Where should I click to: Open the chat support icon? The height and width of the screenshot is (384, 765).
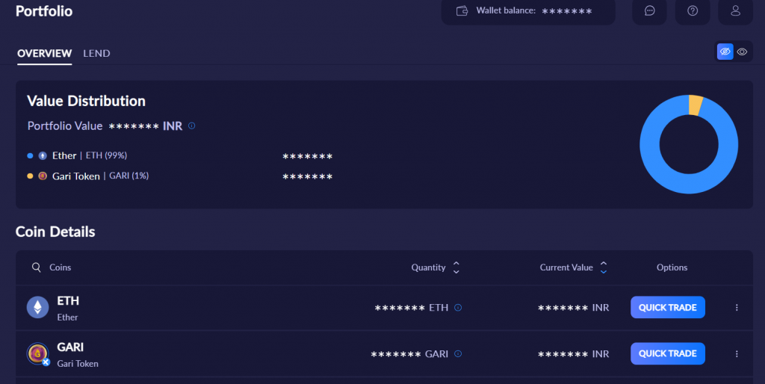pyautogui.click(x=650, y=11)
